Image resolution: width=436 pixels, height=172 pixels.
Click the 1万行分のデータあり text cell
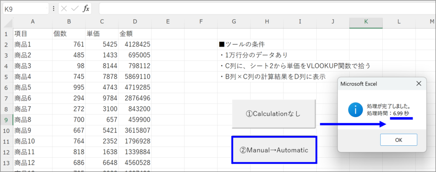click(253, 55)
